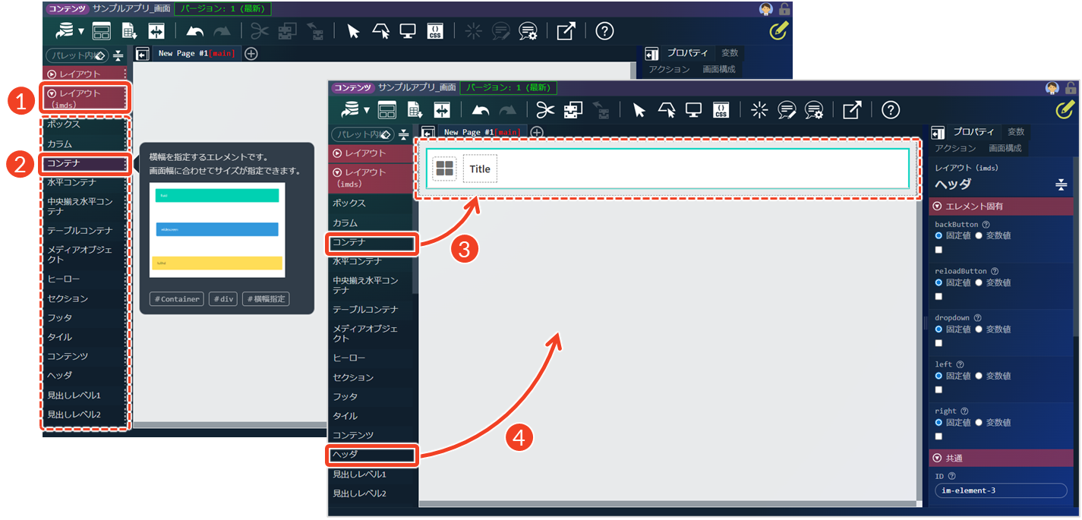Check the dropdown property checkbox
Image resolution: width=1082 pixels, height=520 pixels.
pos(939,343)
